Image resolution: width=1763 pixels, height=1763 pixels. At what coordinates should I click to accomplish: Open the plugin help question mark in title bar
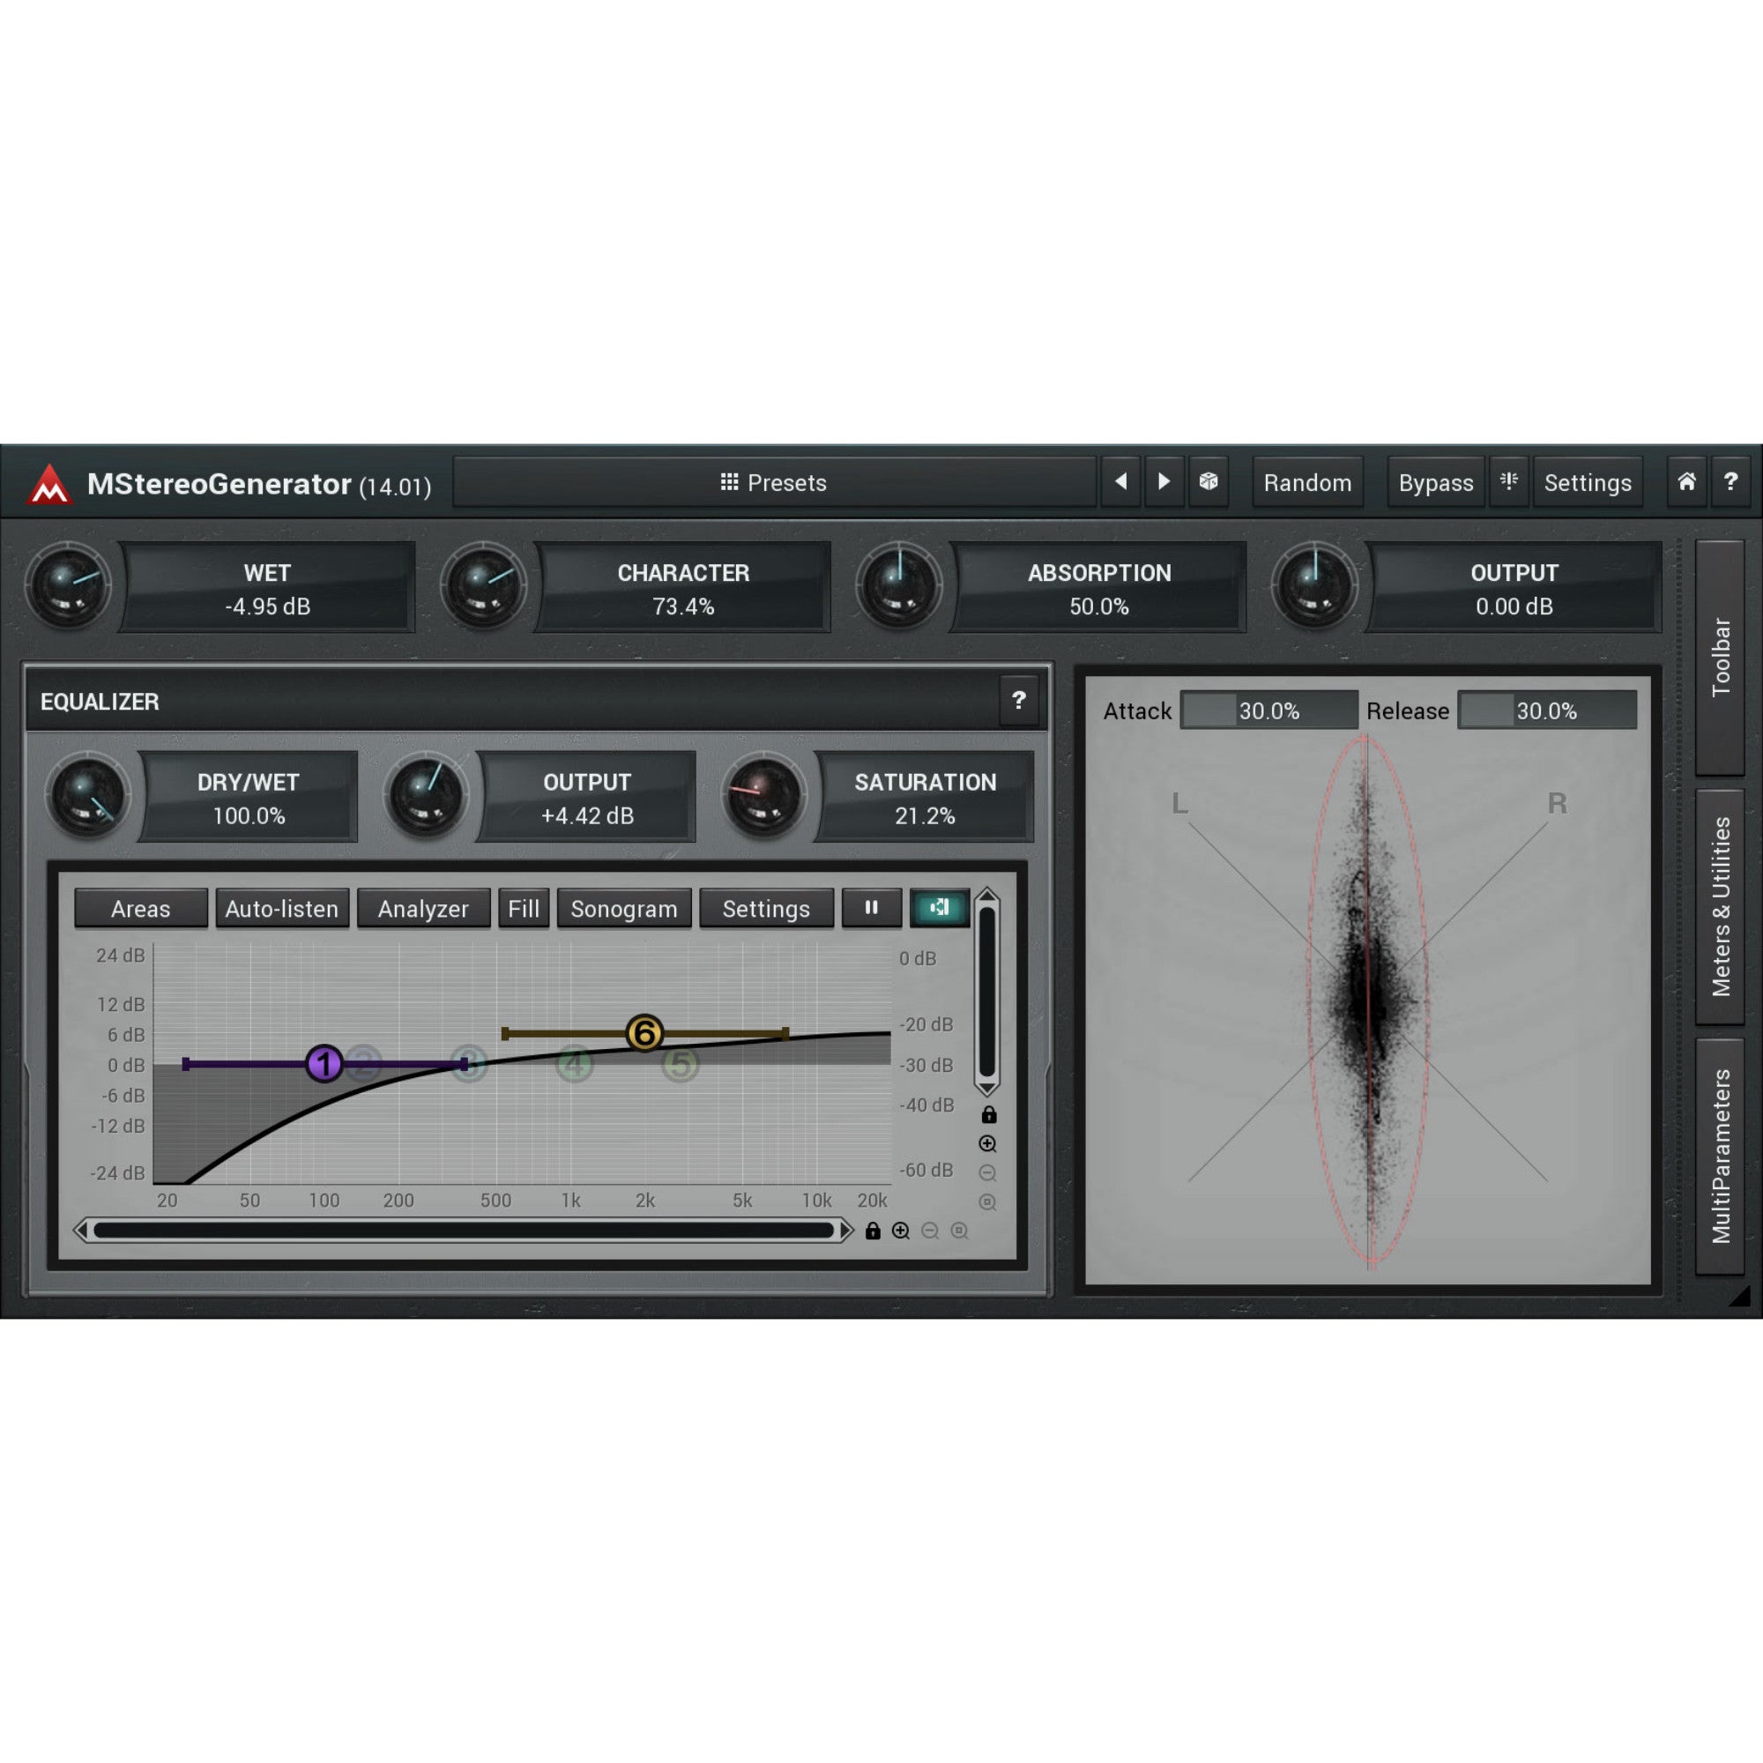(x=1730, y=482)
